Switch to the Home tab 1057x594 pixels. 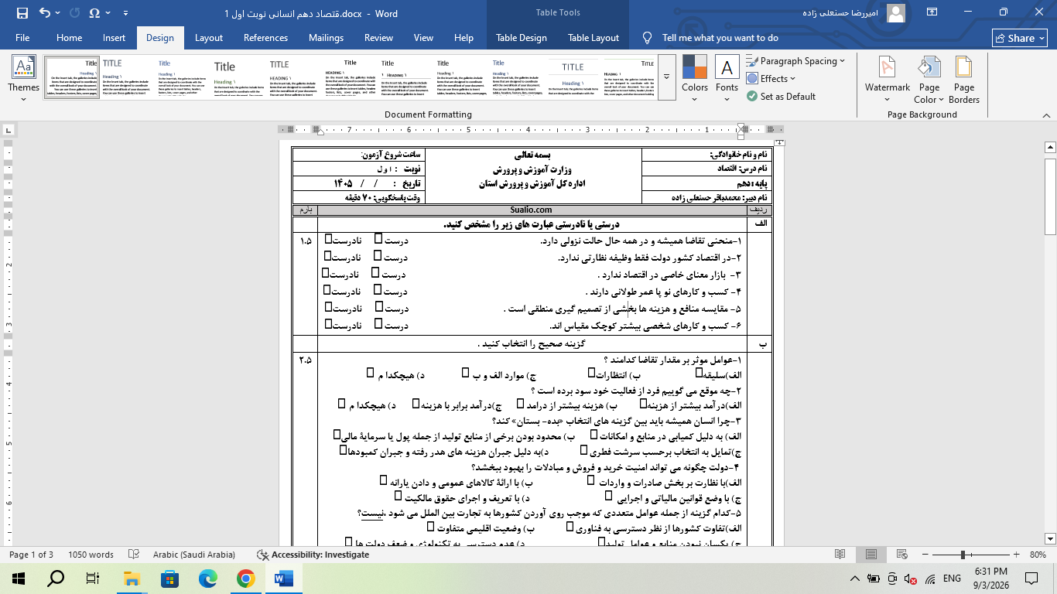pyautogui.click(x=69, y=38)
